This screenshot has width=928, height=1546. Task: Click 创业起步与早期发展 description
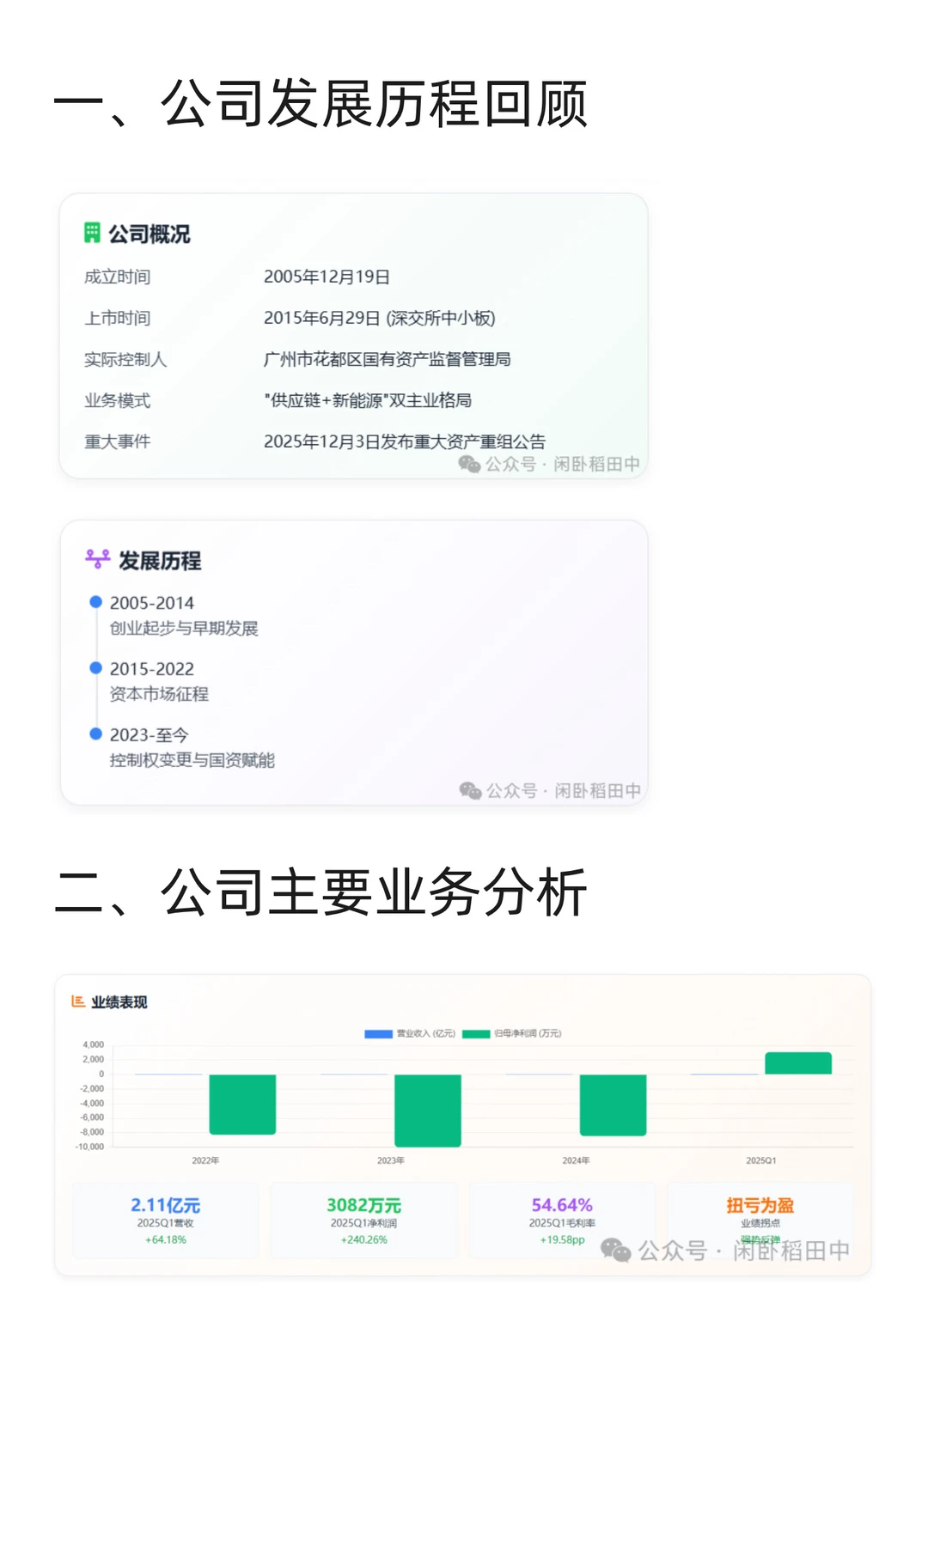coord(184,628)
